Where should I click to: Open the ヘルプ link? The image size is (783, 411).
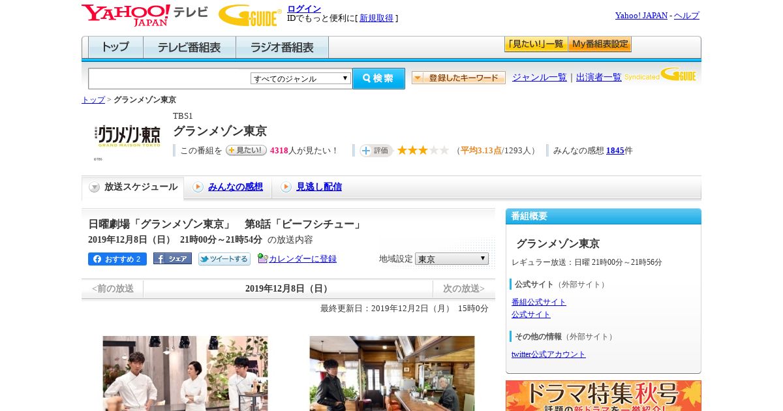(x=686, y=16)
